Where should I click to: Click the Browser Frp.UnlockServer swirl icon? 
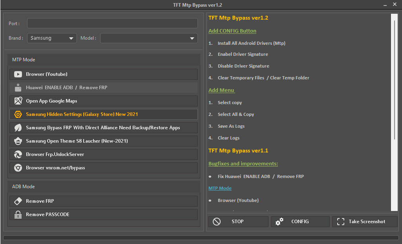pyautogui.click(x=18, y=154)
